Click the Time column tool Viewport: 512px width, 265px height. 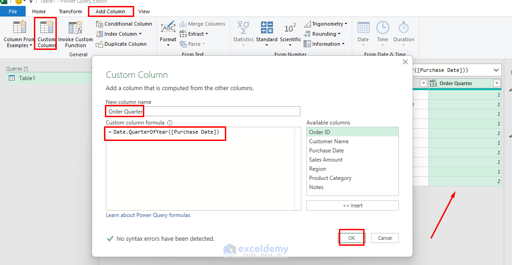[383, 33]
